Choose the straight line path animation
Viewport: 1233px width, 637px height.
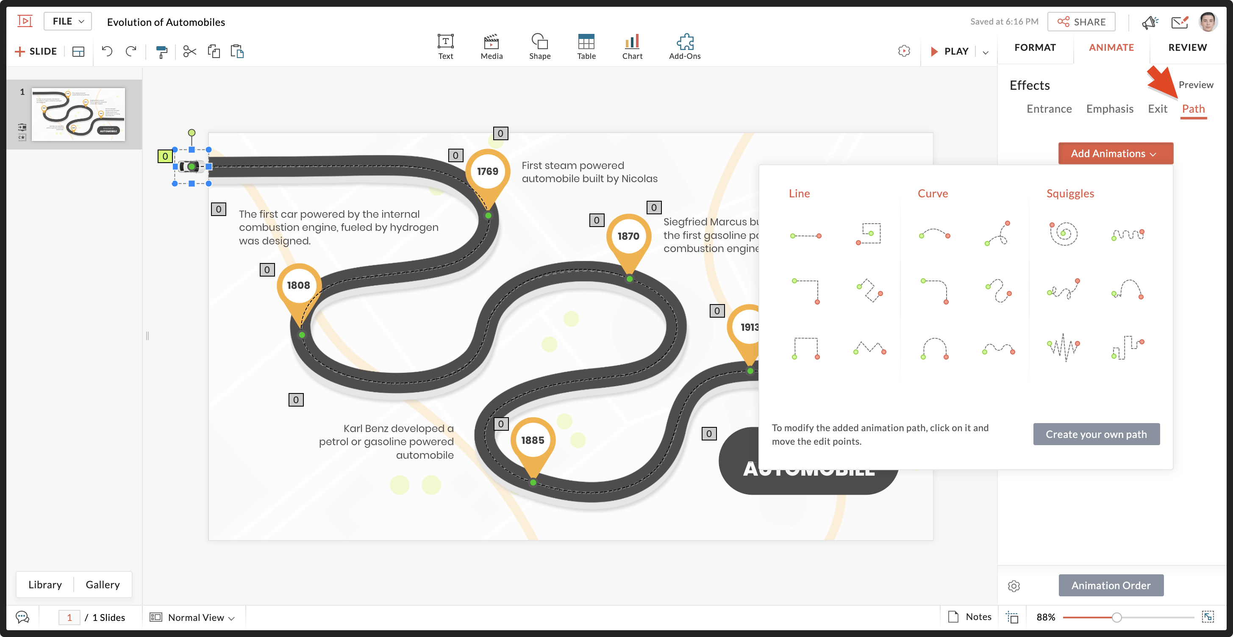805,236
